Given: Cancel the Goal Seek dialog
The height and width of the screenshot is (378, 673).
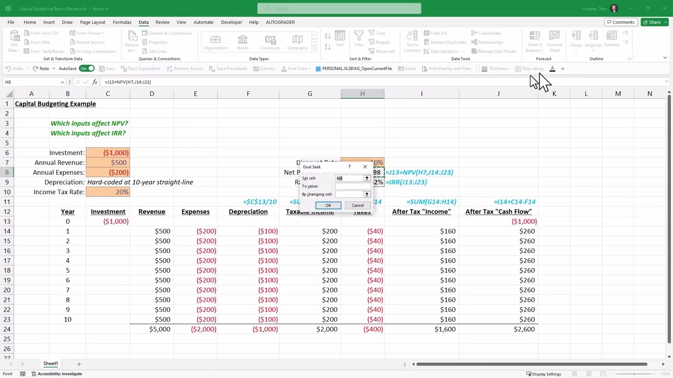Looking at the screenshot, I should point(358,205).
